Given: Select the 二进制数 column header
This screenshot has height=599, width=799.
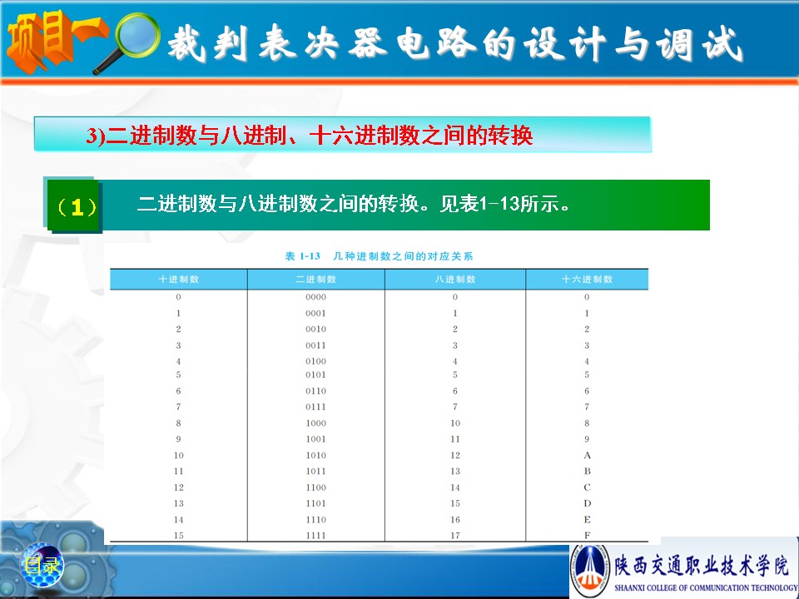Looking at the screenshot, I should tap(315, 280).
